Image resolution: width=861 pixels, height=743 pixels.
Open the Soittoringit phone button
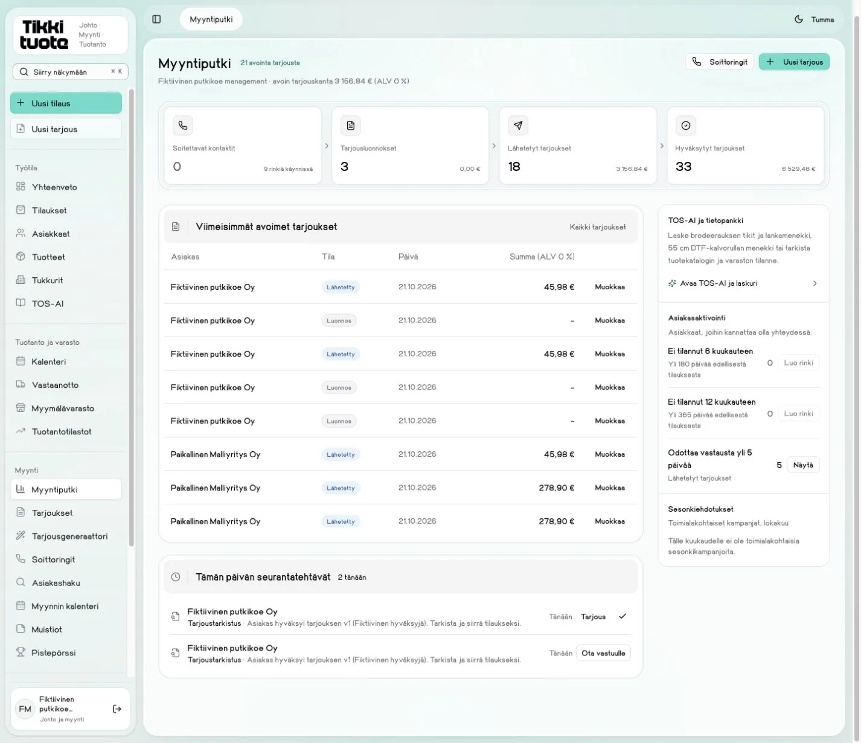(x=720, y=62)
